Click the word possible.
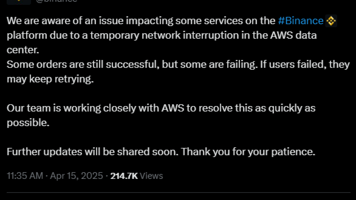 pyautogui.click(x=28, y=122)
